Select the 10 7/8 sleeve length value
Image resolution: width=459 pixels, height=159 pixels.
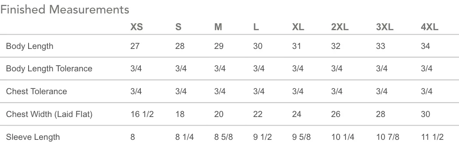point(388,137)
